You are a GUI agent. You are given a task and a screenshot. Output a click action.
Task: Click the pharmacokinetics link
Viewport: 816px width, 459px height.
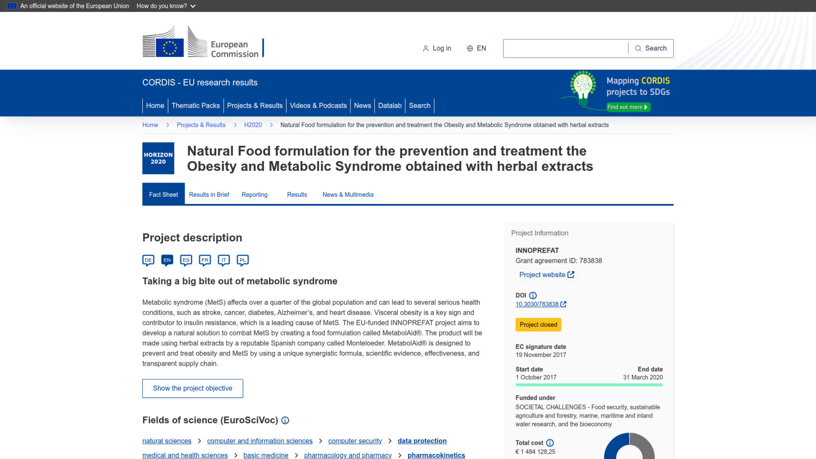(x=437, y=455)
